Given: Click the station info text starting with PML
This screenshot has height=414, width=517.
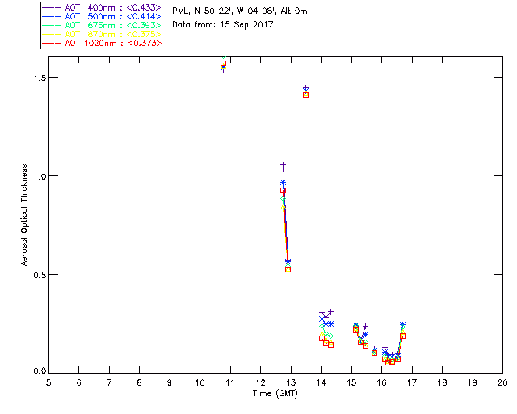Looking at the screenshot, I should pos(240,11).
